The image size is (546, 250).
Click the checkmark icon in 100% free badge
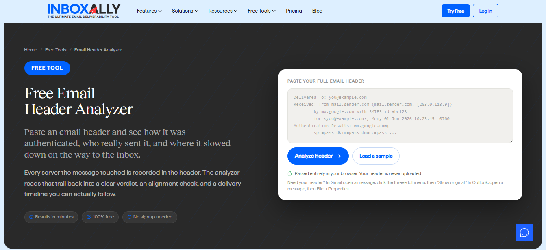89,217
